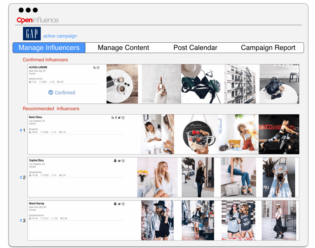Click the RSS feed icon for Alyssa Lenore

pos(94,67)
